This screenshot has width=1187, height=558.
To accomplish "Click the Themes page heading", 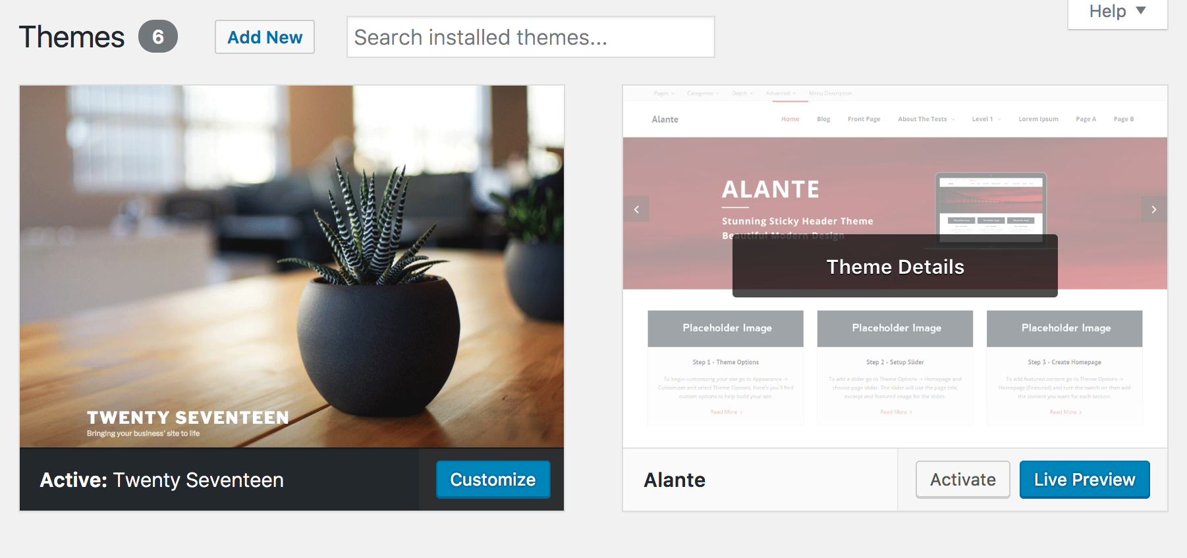I will click(x=72, y=37).
